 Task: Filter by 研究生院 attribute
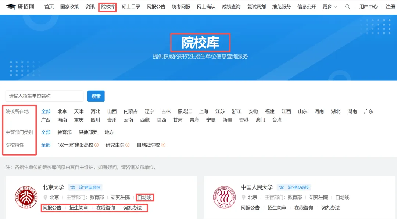(x=115, y=145)
